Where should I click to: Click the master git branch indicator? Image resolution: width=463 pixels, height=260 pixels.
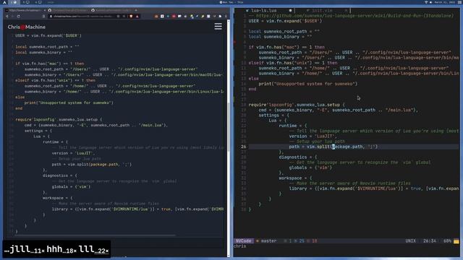[x=266, y=240]
